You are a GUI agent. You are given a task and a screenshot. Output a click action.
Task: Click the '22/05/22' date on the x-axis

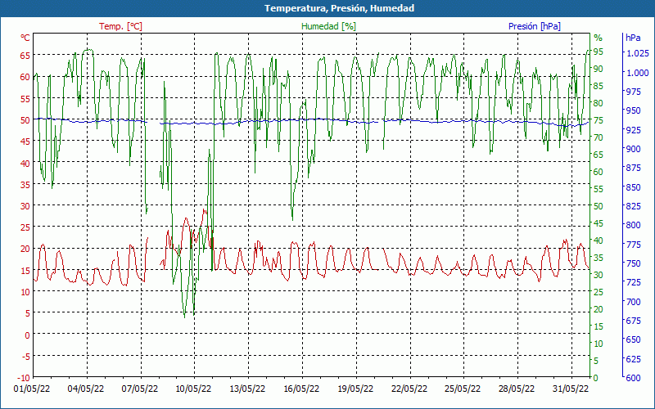click(409, 389)
